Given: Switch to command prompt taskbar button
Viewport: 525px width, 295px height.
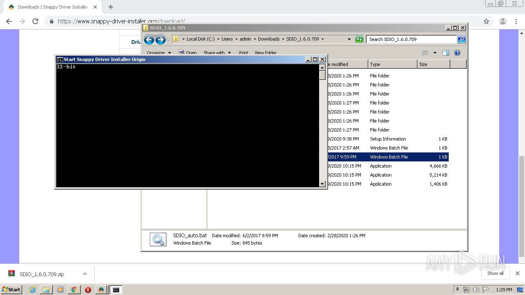Looking at the screenshot, I should coord(116,290).
